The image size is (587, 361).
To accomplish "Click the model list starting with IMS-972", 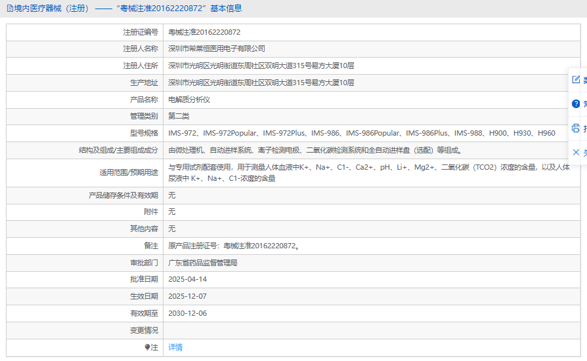I will click(362, 133).
